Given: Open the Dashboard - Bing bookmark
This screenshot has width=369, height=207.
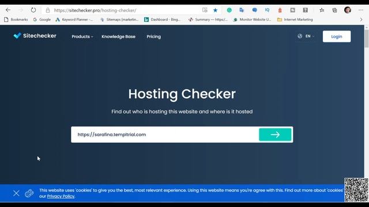Looking at the screenshot, I should (162, 20).
